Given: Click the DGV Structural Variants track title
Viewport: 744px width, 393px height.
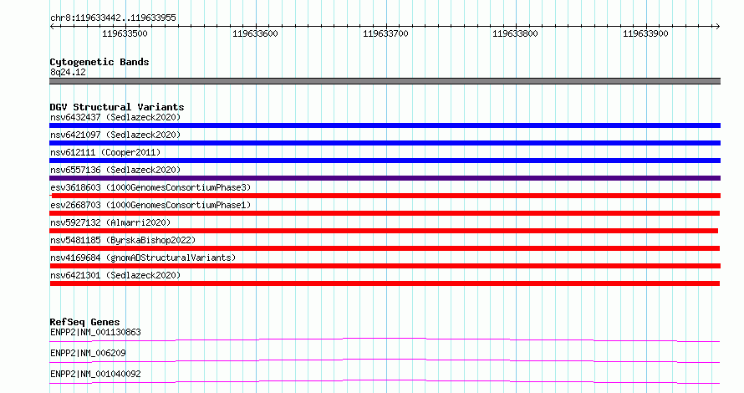Looking at the screenshot, I should click(x=117, y=107).
